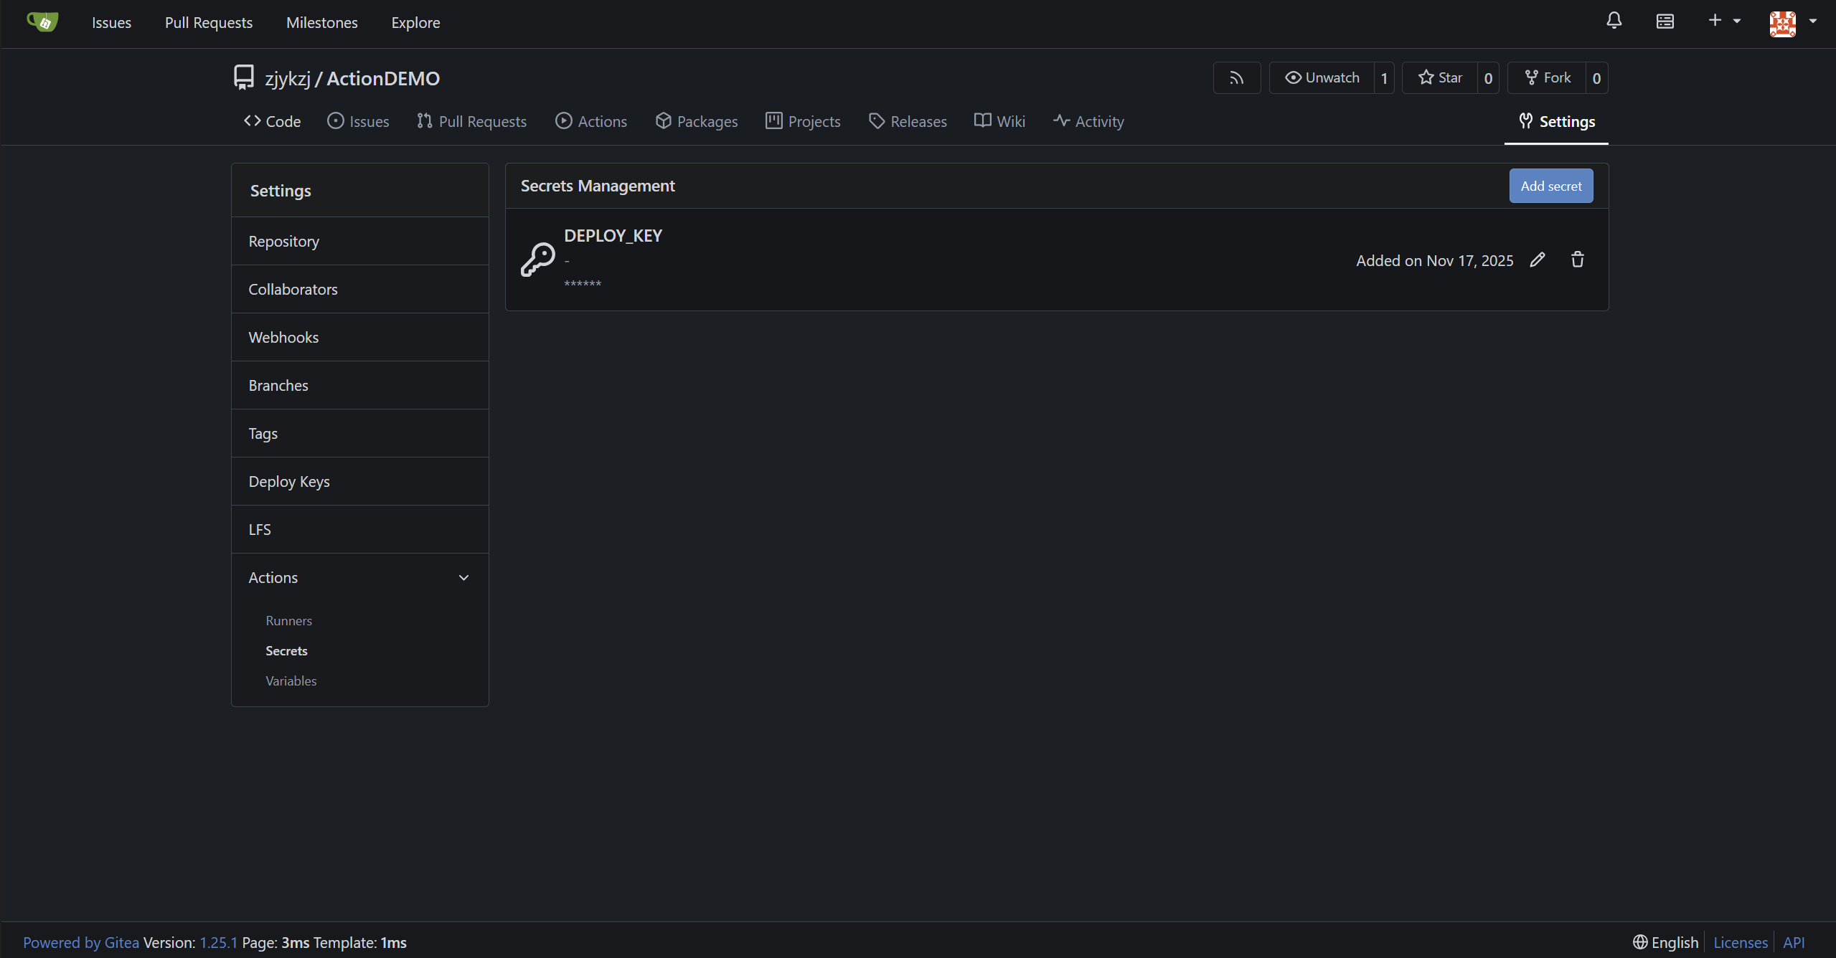Viewport: 1836px width, 958px height.
Task: Unwatch the ActionDEMO repository
Action: 1322,78
